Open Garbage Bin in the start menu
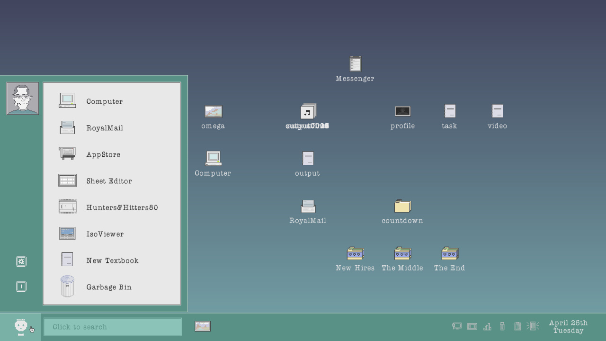Image resolution: width=606 pixels, height=341 pixels. click(x=108, y=287)
